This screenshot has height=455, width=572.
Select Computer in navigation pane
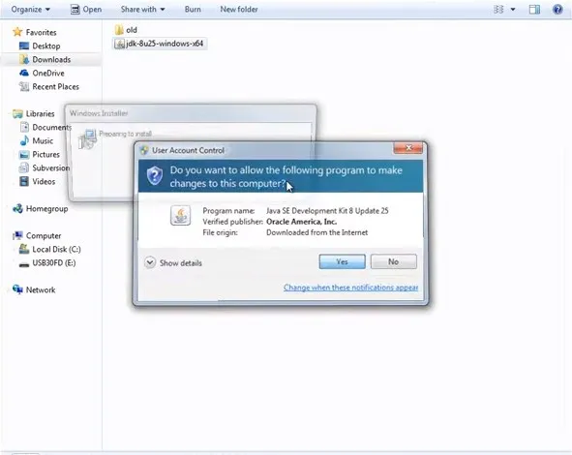tap(44, 235)
